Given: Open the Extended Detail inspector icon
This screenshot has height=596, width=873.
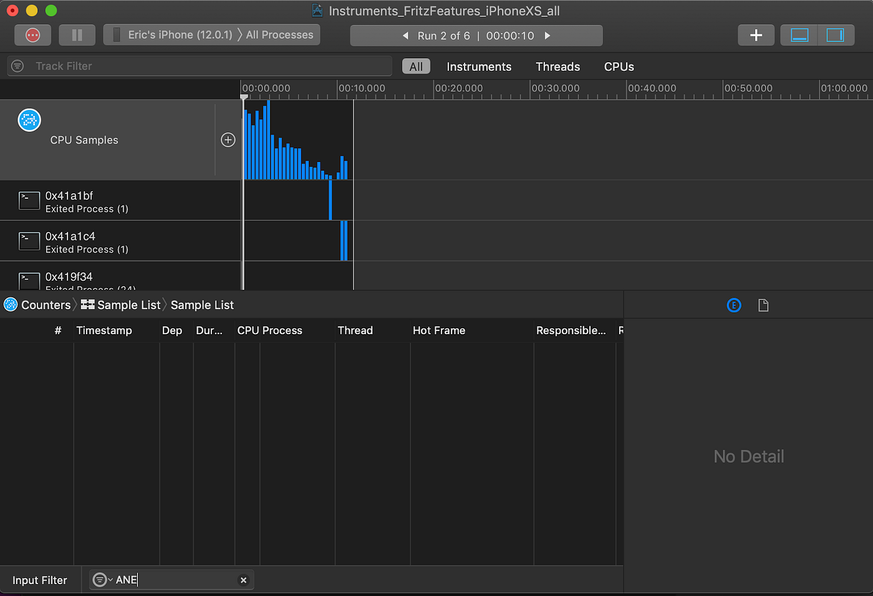Looking at the screenshot, I should point(734,305).
